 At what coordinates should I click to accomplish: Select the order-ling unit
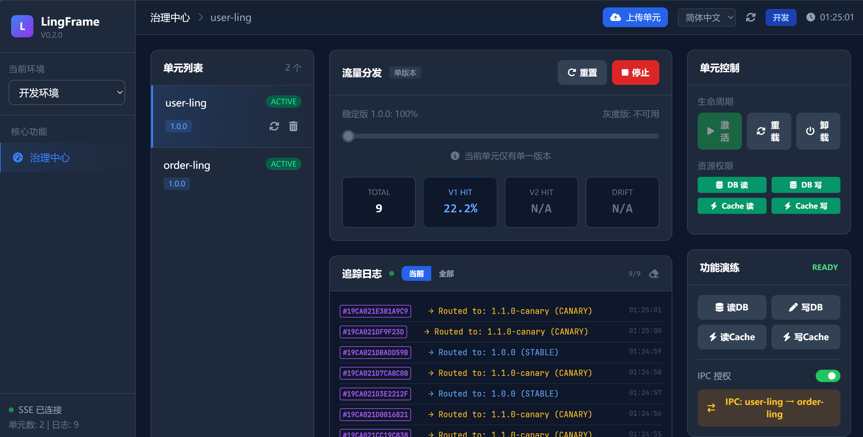click(232, 174)
